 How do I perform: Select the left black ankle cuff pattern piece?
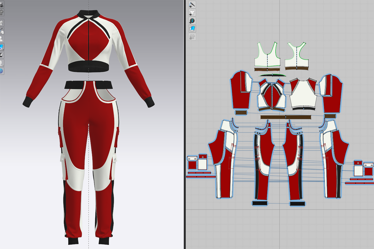(x=260, y=203)
